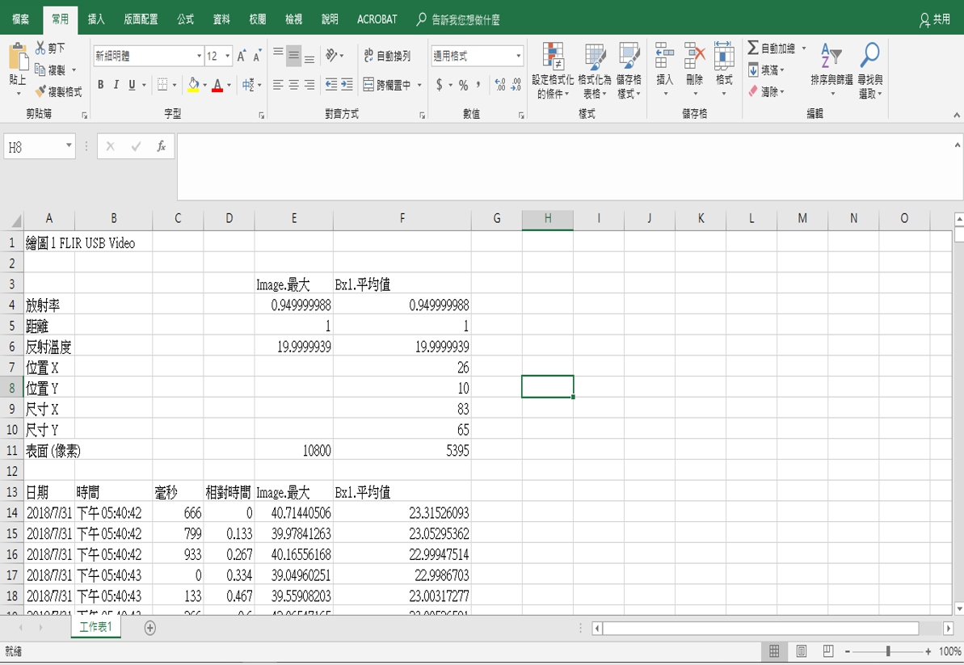The width and height of the screenshot is (964, 665).
Task: Click the Find & Select magnifier icon
Action: [869, 57]
